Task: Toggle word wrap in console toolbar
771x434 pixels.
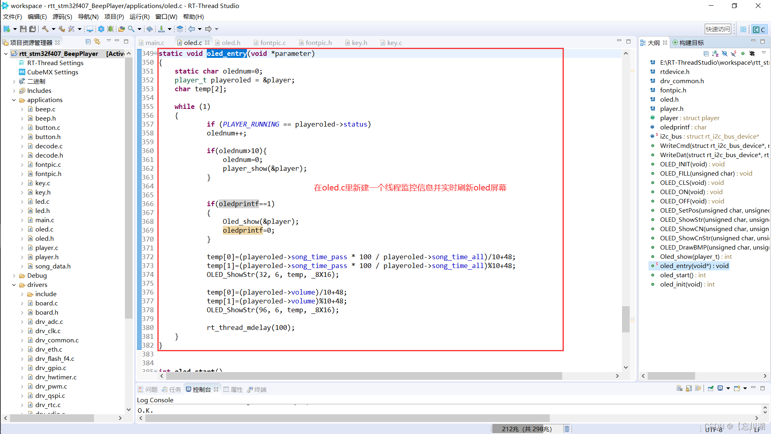Action: [x=698, y=389]
